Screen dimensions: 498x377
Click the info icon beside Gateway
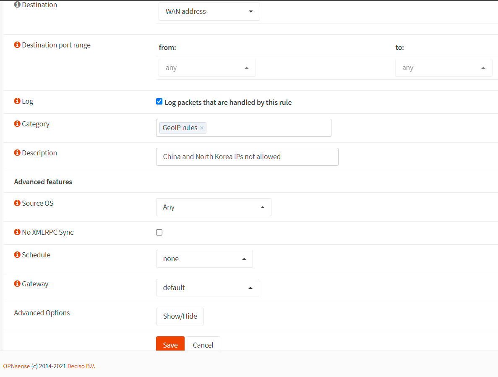(x=17, y=284)
